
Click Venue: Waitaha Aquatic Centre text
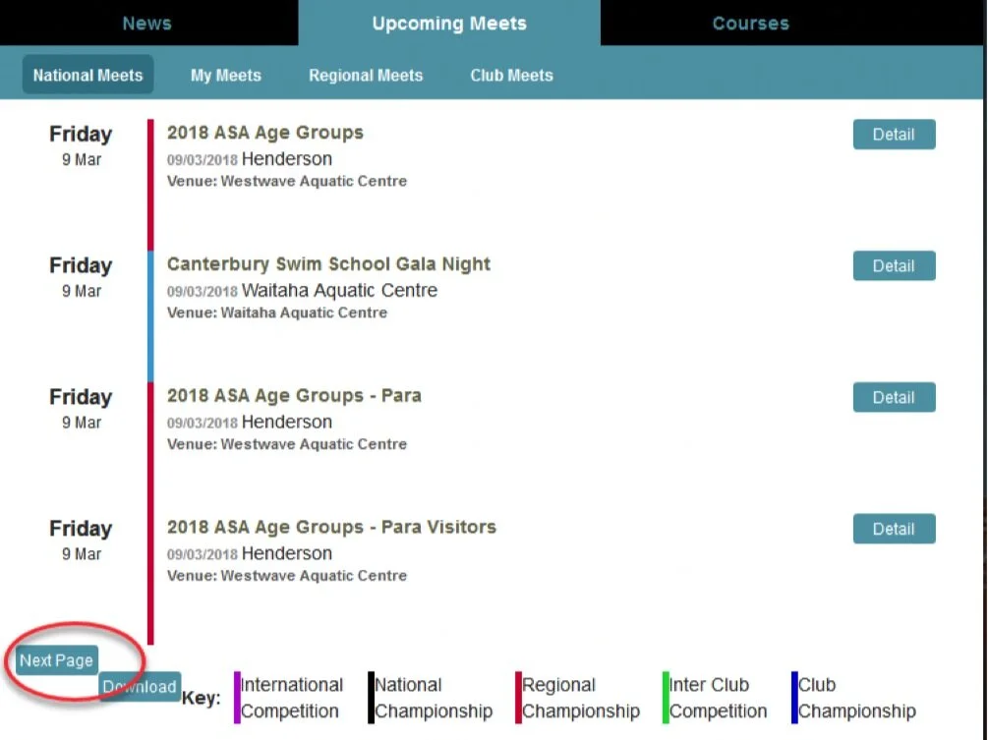(x=277, y=313)
